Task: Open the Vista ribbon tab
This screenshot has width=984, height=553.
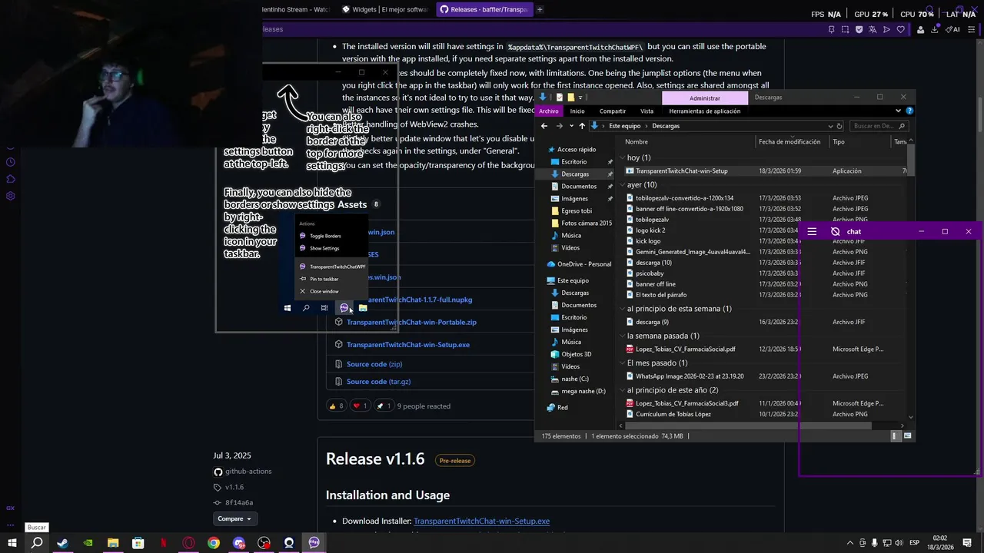Action: [x=647, y=111]
